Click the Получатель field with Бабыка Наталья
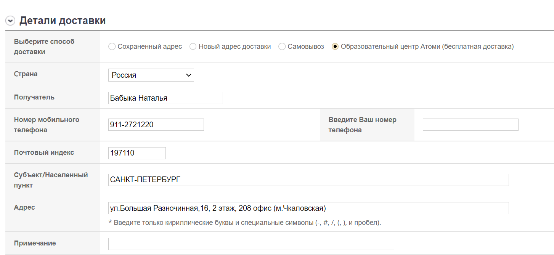The image size is (554, 255). [165, 98]
